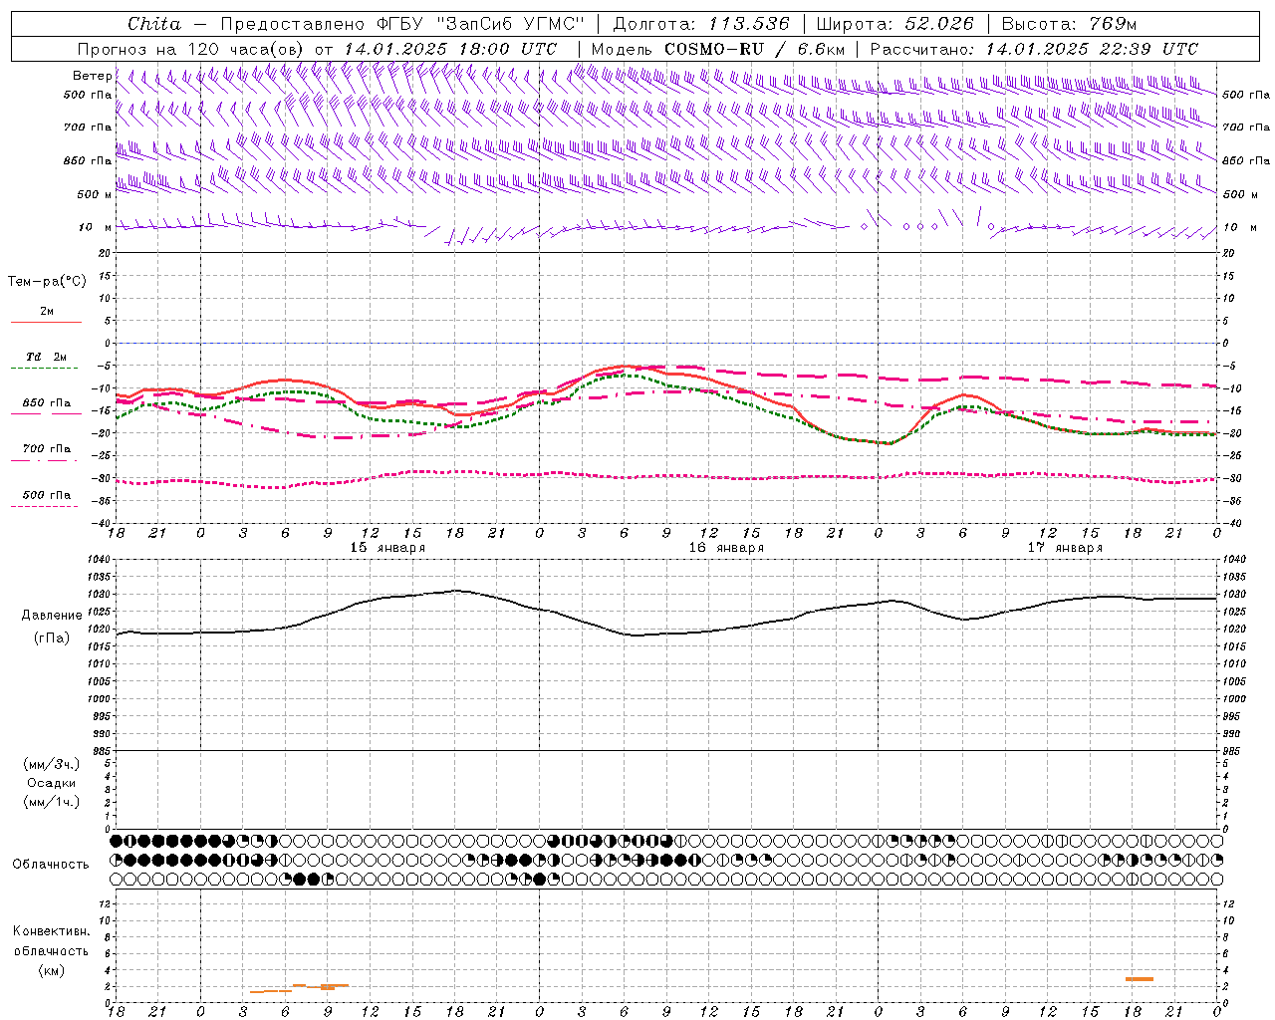Screen dimensions: 1275x1020
Task: Click the (мм/1ч.) precipitation unit label
Action: 51,802
